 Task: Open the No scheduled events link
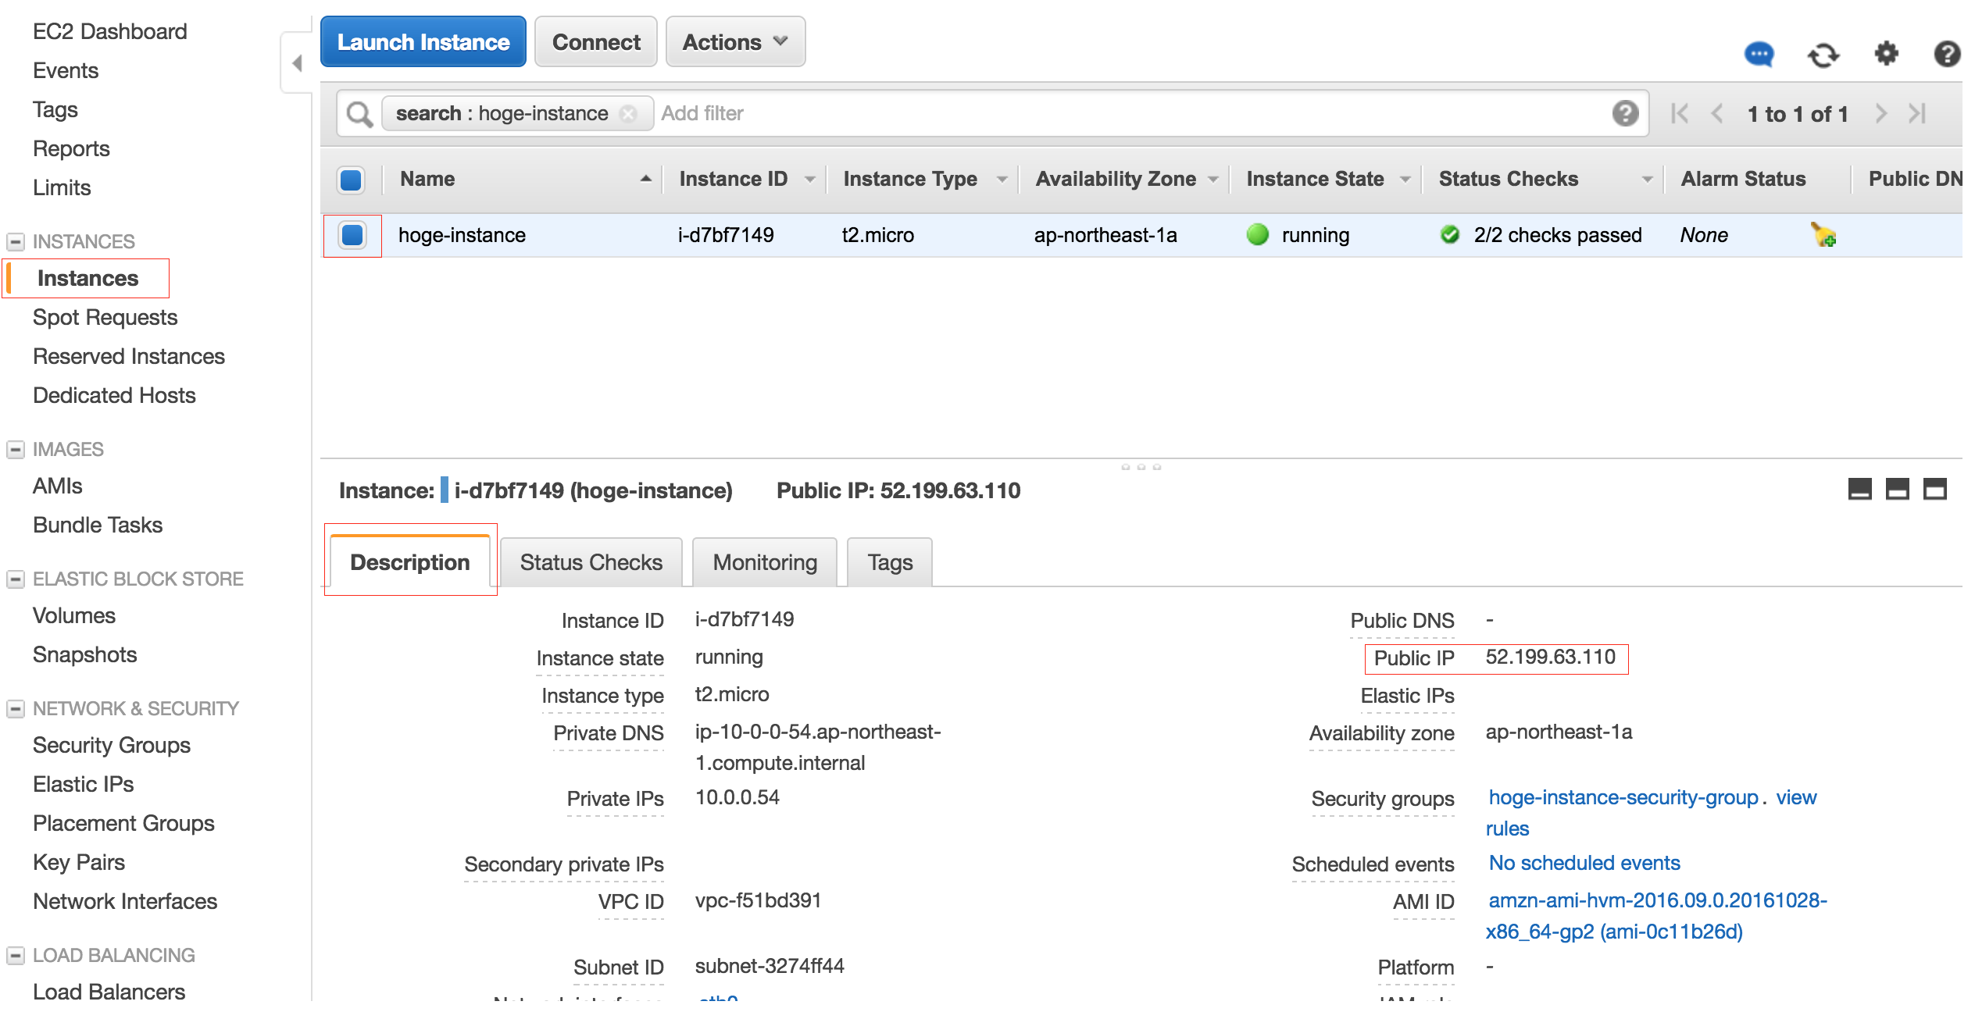[x=1584, y=863]
